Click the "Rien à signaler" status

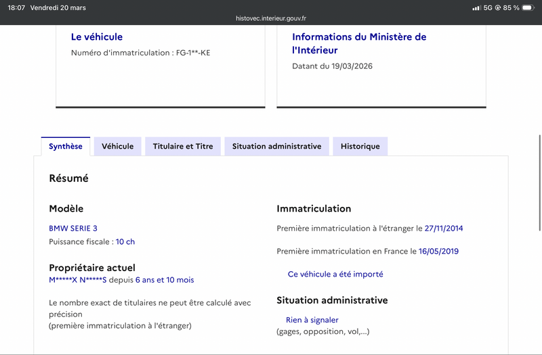[x=312, y=320]
